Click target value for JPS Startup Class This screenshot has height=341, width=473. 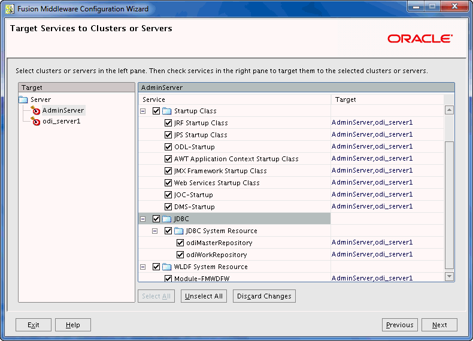372,134
